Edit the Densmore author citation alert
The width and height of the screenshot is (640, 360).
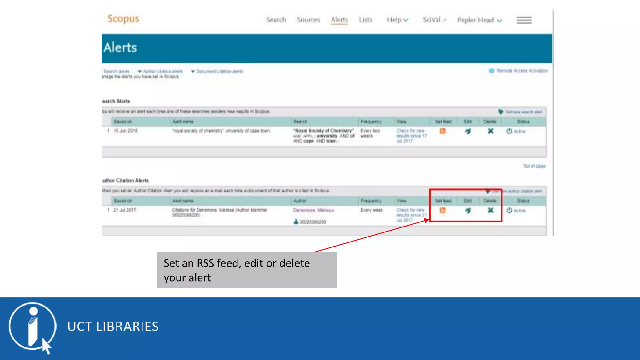pyautogui.click(x=468, y=211)
